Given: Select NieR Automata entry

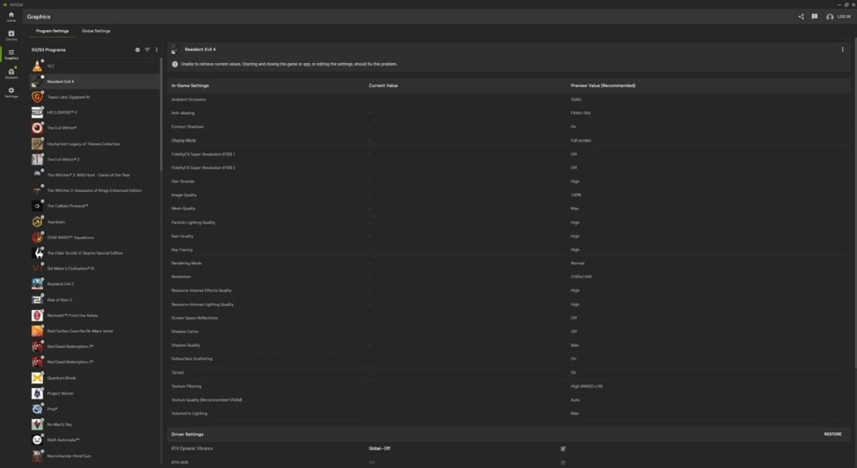Looking at the screenshot, I should click(95, 440).
